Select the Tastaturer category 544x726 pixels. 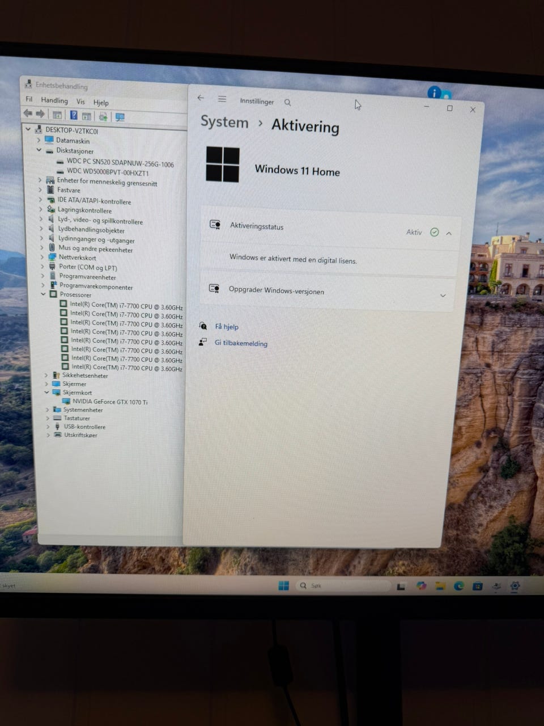tap(77, 418)
